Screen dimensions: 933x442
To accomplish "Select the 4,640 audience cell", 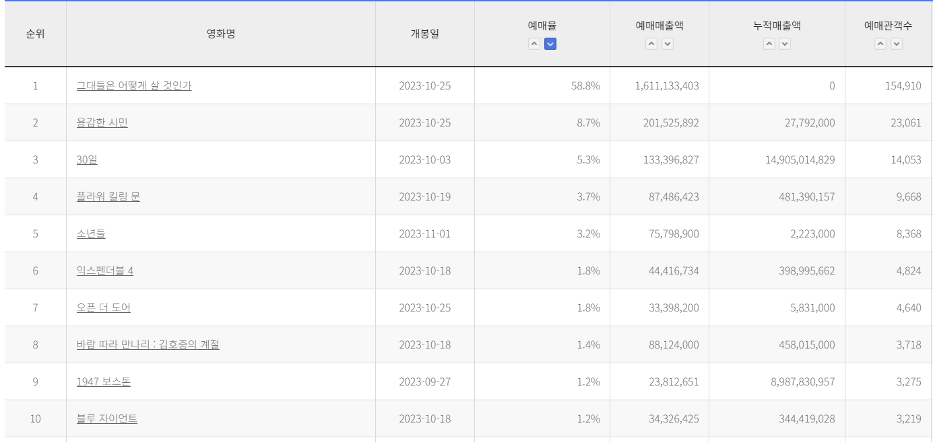I will tap(889, 307).
